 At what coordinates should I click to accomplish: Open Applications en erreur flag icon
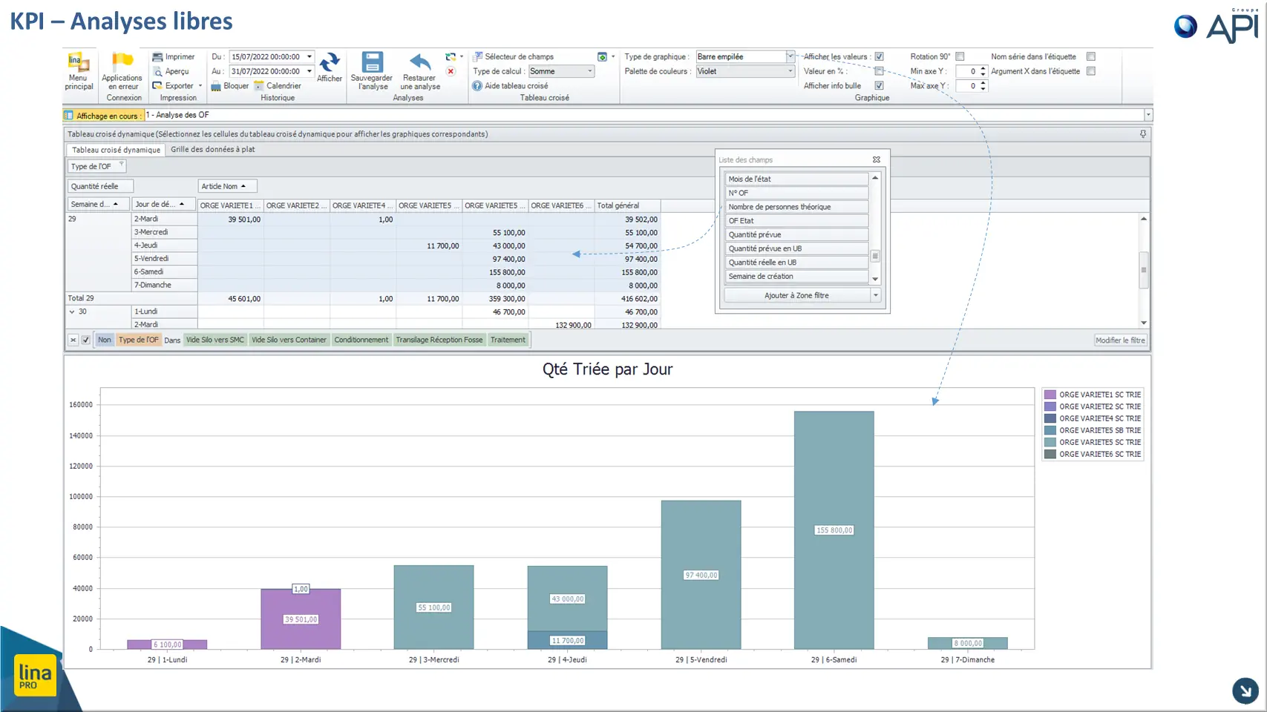coord(122,62)
